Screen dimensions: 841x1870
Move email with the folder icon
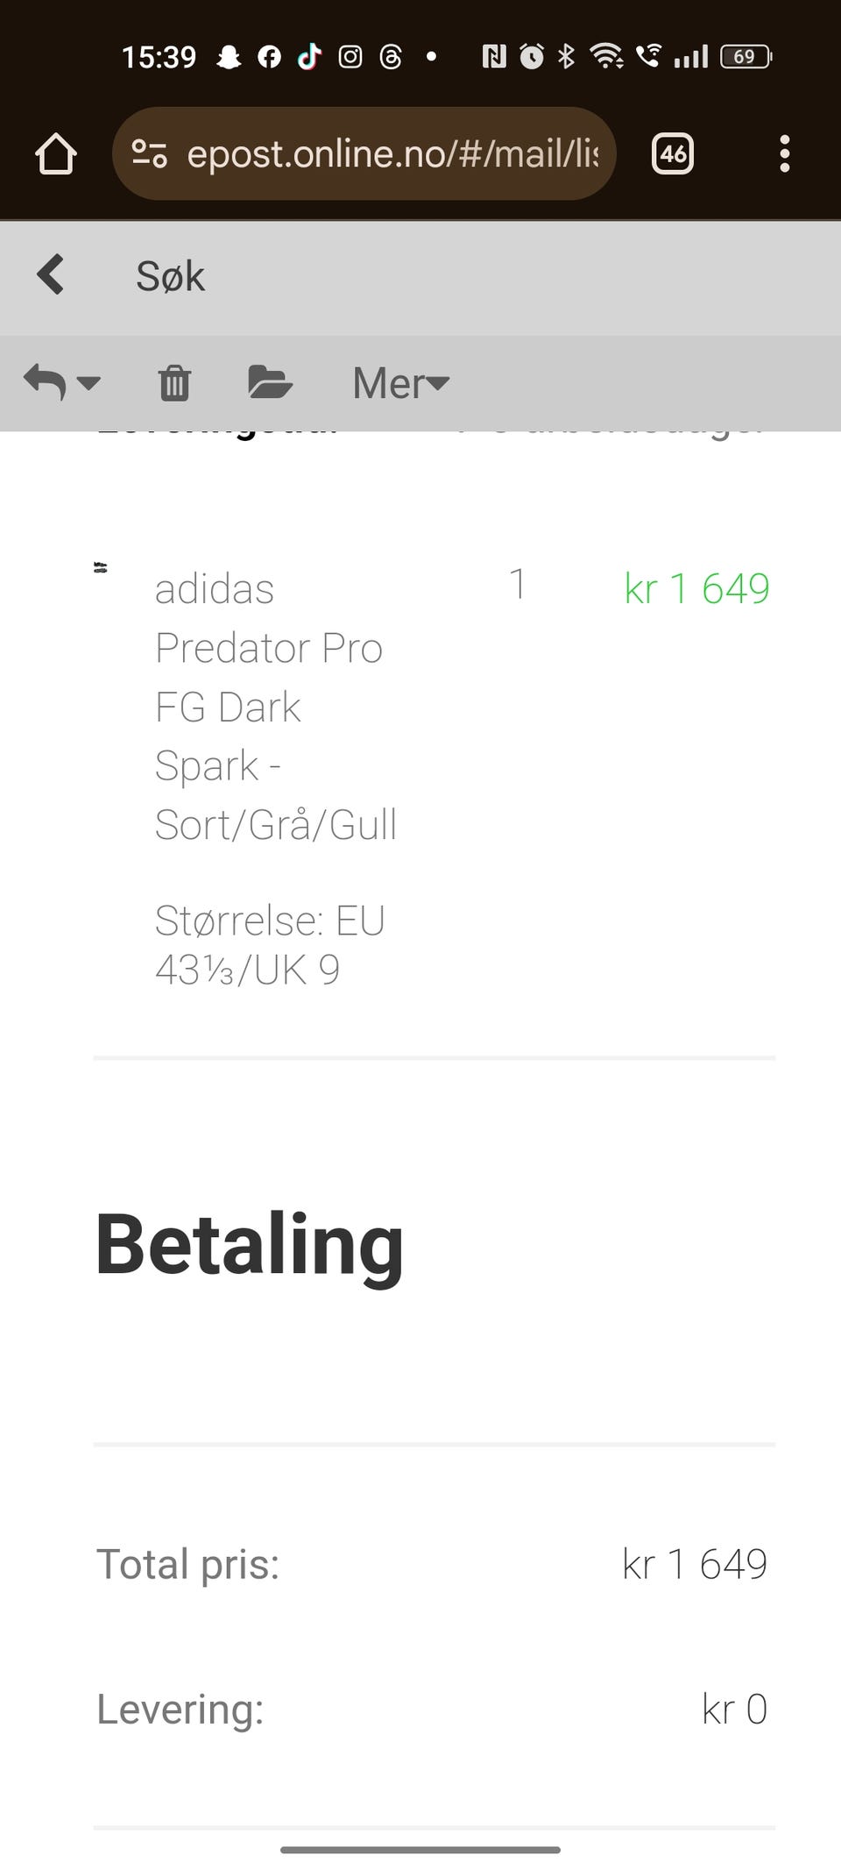click(269, 382)
